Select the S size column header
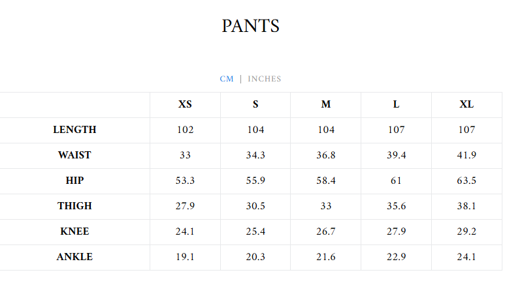This screenshot has height=281, width=507. pyautogui.click(x=255, y=104)
